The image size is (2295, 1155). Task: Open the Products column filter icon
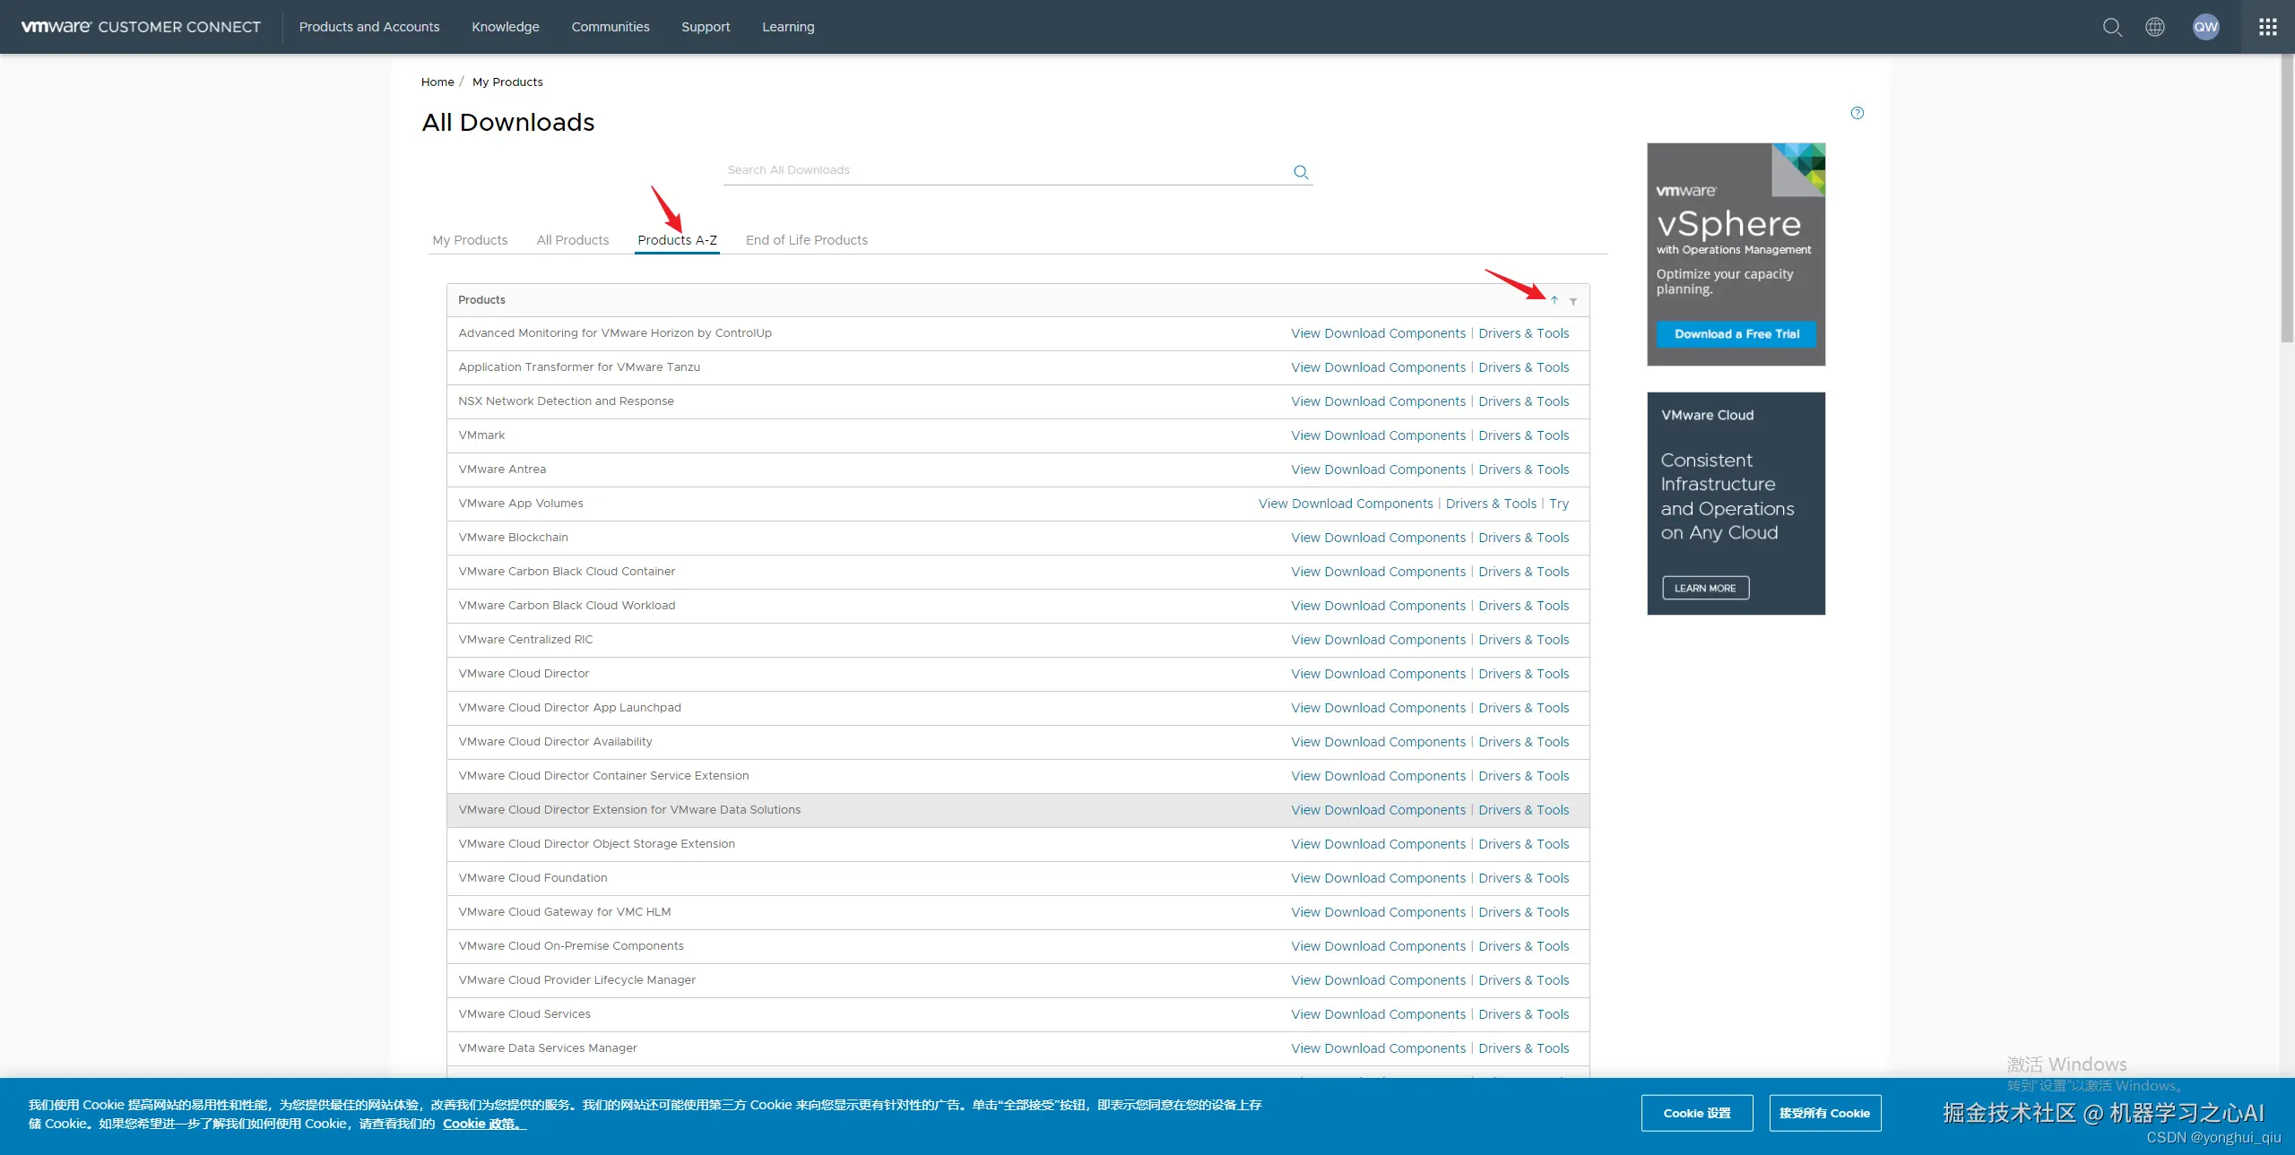coord(1573,301)
